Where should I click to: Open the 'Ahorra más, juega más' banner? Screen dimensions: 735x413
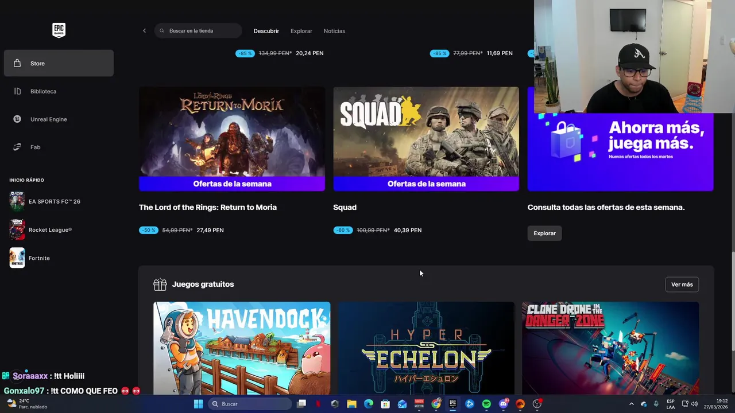click(620, 151)
